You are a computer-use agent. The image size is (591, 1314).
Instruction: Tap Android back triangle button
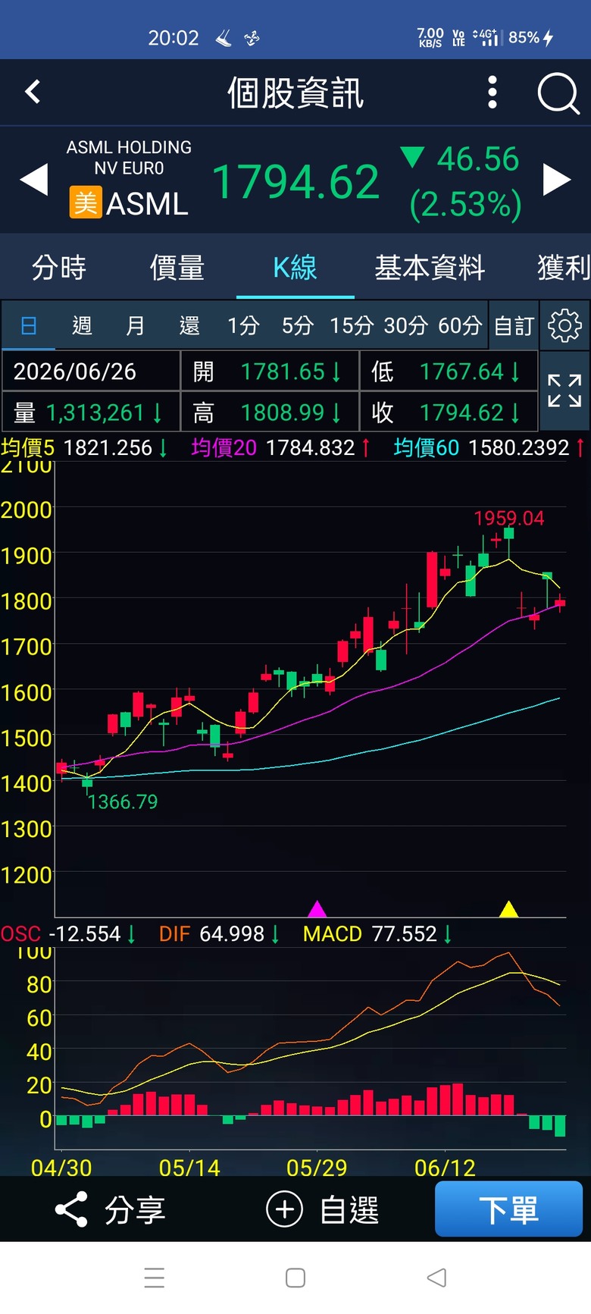[436, 1278]
